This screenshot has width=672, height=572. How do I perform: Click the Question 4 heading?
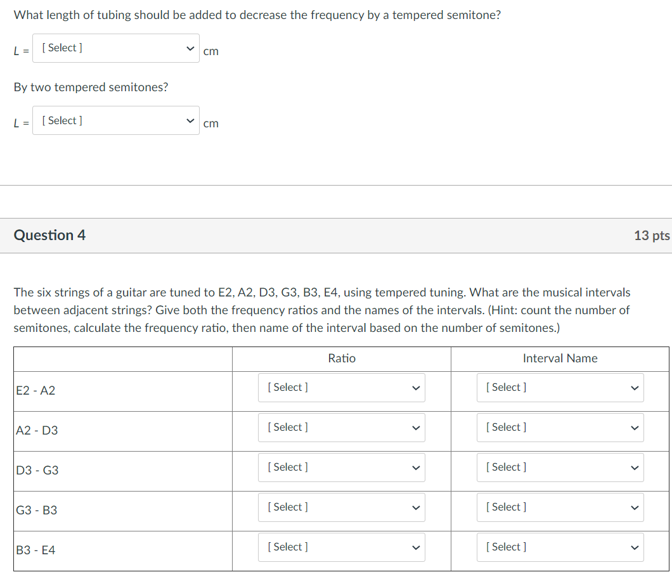point(49,235)
